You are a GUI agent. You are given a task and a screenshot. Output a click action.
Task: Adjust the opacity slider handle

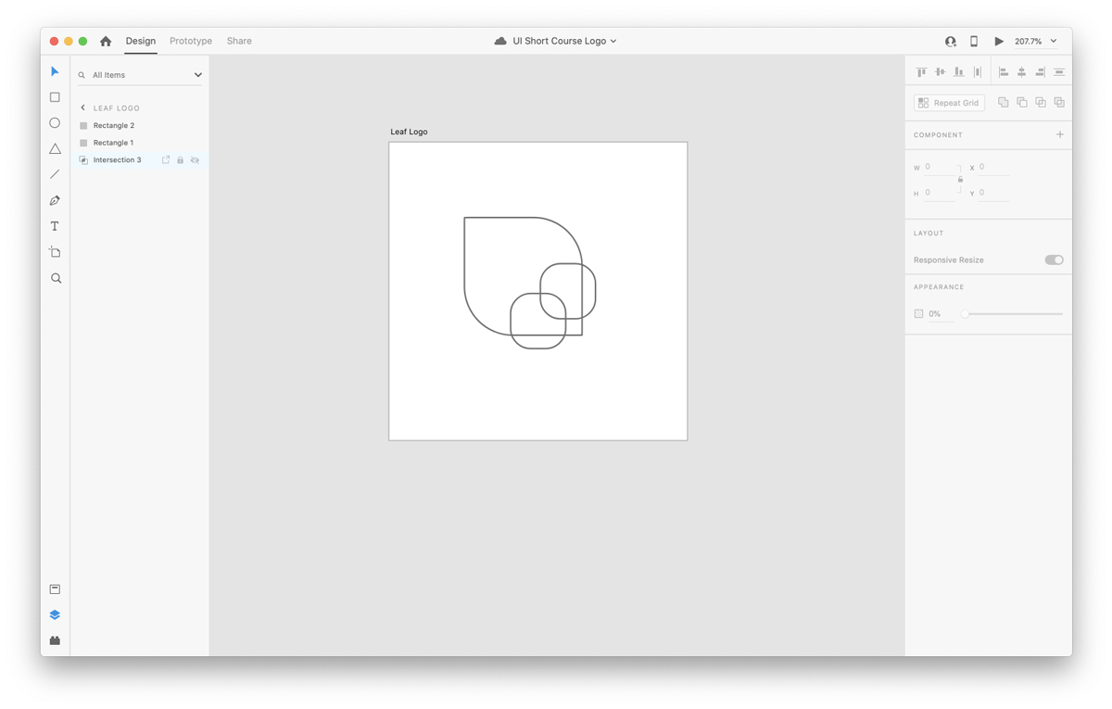[x=965, y=314]
